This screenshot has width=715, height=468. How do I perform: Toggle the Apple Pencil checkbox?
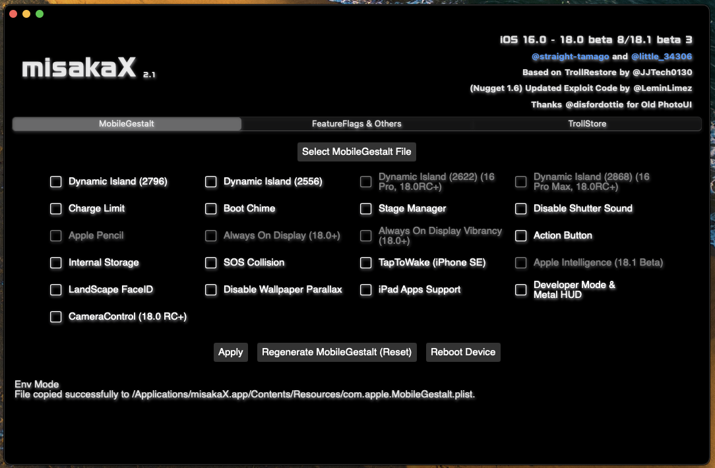[55, 235]
